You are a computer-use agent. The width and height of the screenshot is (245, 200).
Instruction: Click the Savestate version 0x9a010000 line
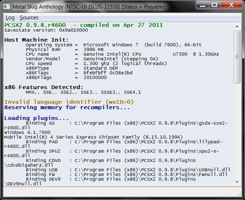pos(46,30)
